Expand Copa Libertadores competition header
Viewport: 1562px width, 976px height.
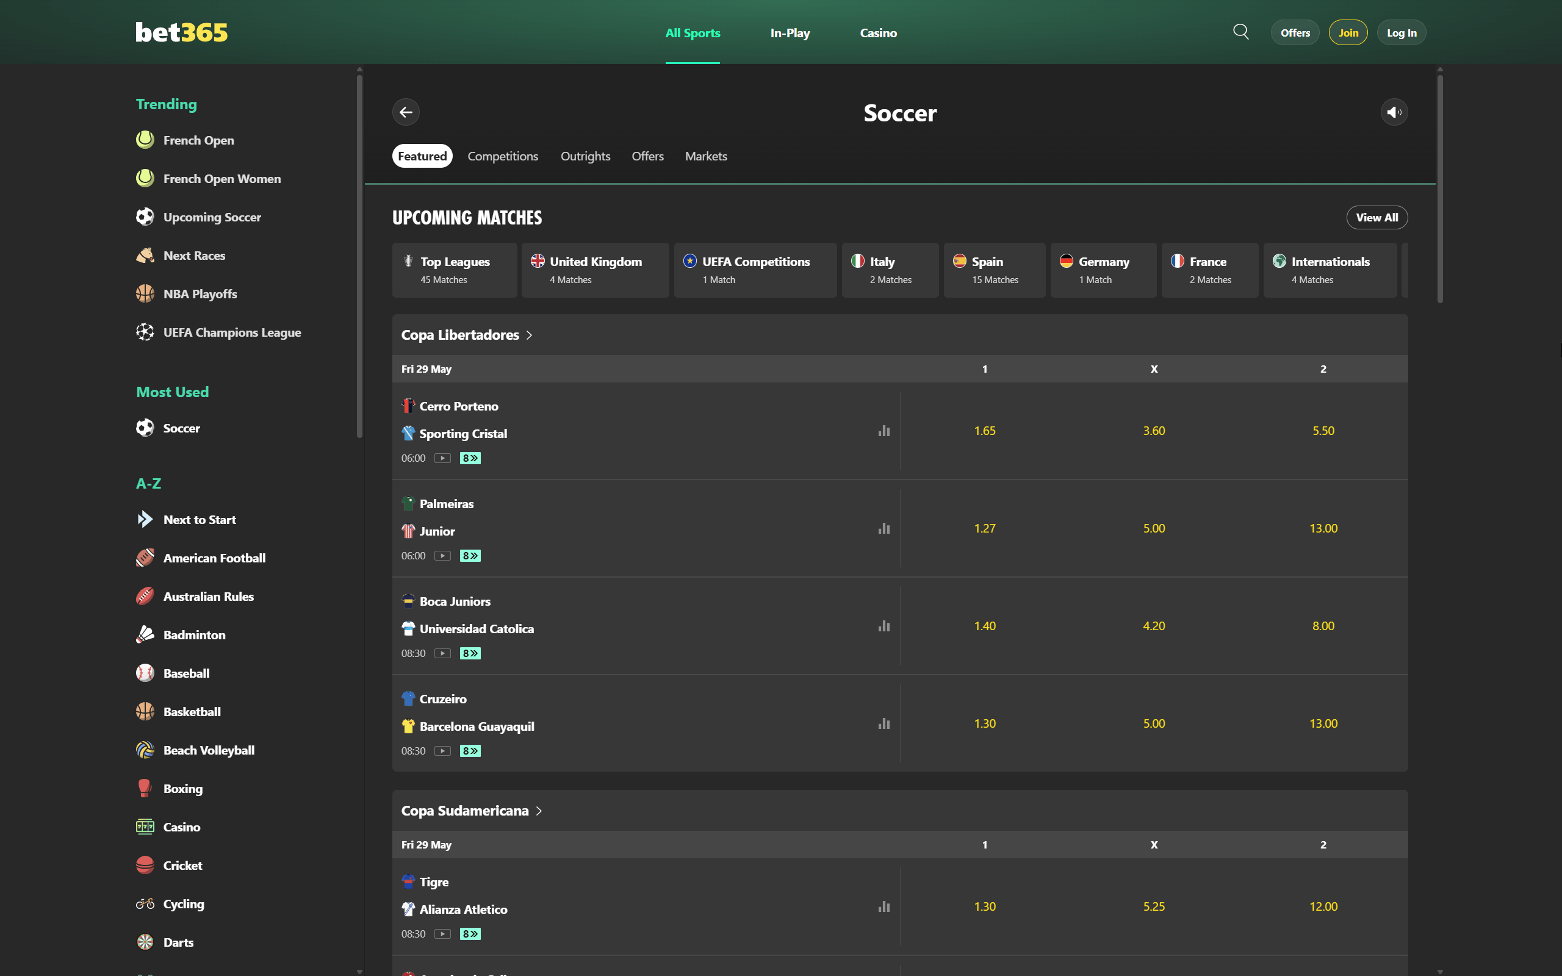[x=467, y=335]
